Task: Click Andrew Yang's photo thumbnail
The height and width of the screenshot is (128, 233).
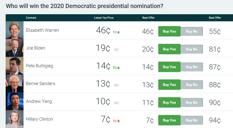Action: click(x=14, y=101)
